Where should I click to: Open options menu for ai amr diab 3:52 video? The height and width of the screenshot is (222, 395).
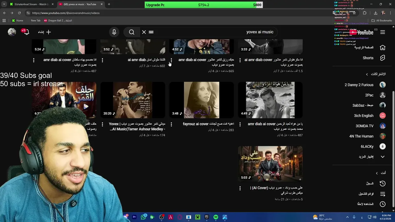(x=102, y=60)
